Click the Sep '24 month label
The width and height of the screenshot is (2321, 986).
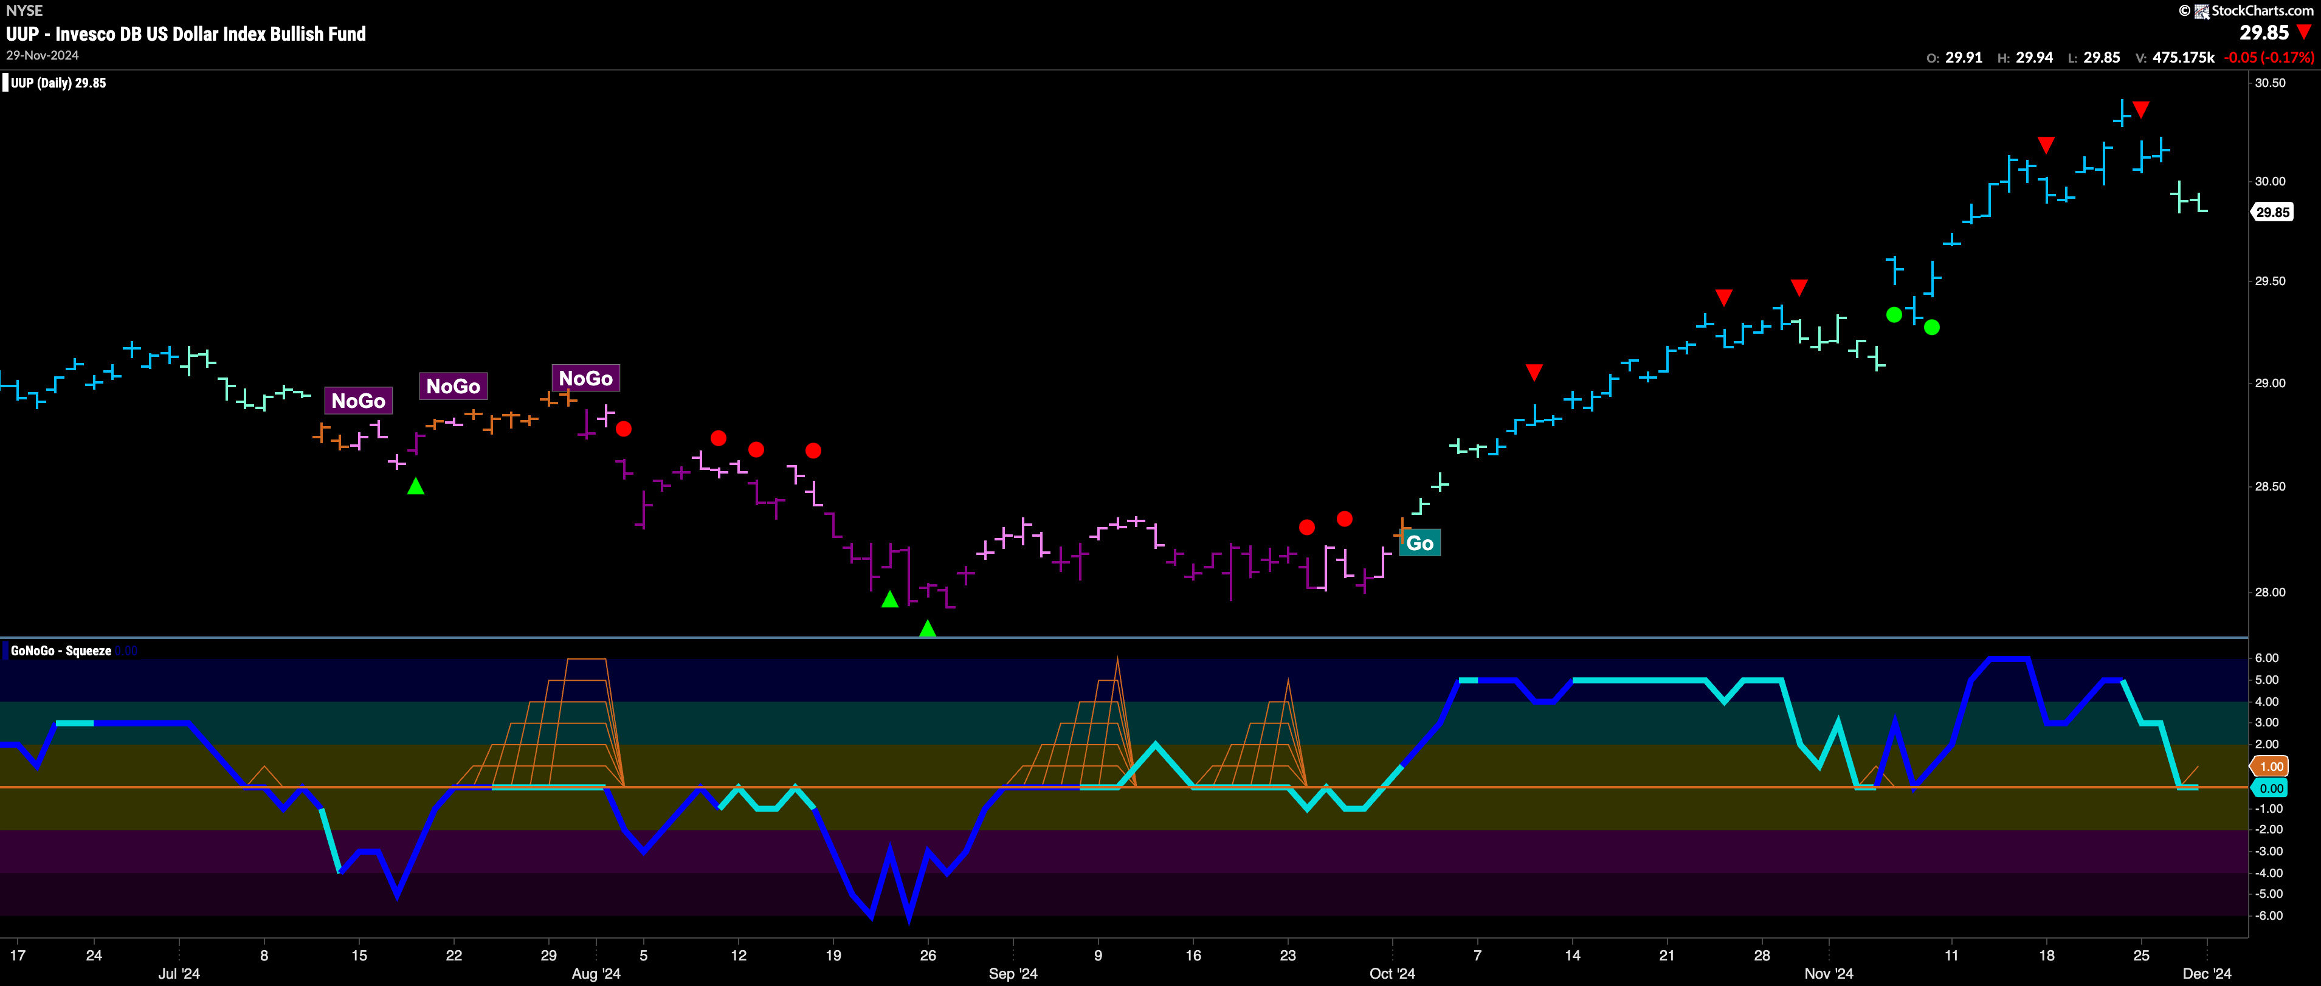(1013, 973)
